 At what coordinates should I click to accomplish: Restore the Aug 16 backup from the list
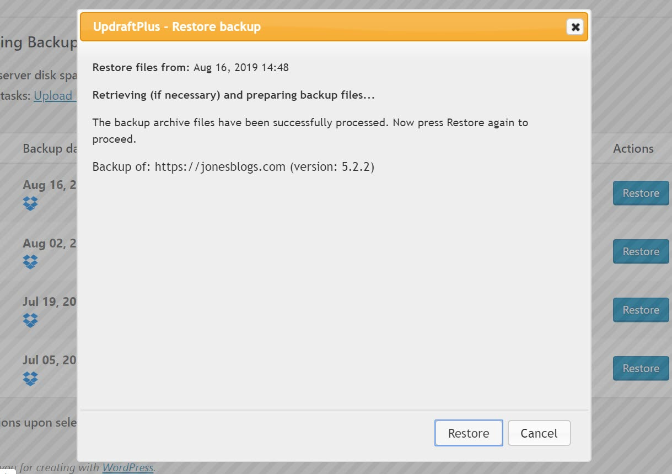coord(640,193)
